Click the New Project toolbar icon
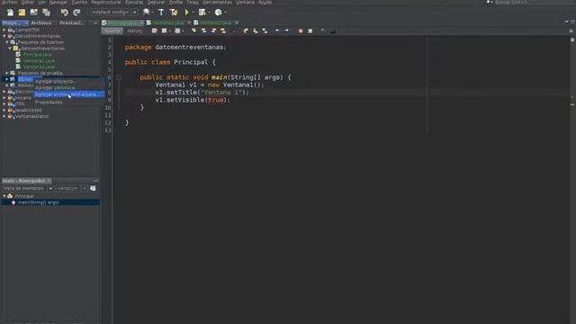This screenshot has width=576, height=324. tap(22, 12)
